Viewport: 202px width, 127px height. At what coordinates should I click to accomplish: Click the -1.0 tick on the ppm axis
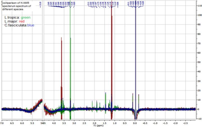155,123
